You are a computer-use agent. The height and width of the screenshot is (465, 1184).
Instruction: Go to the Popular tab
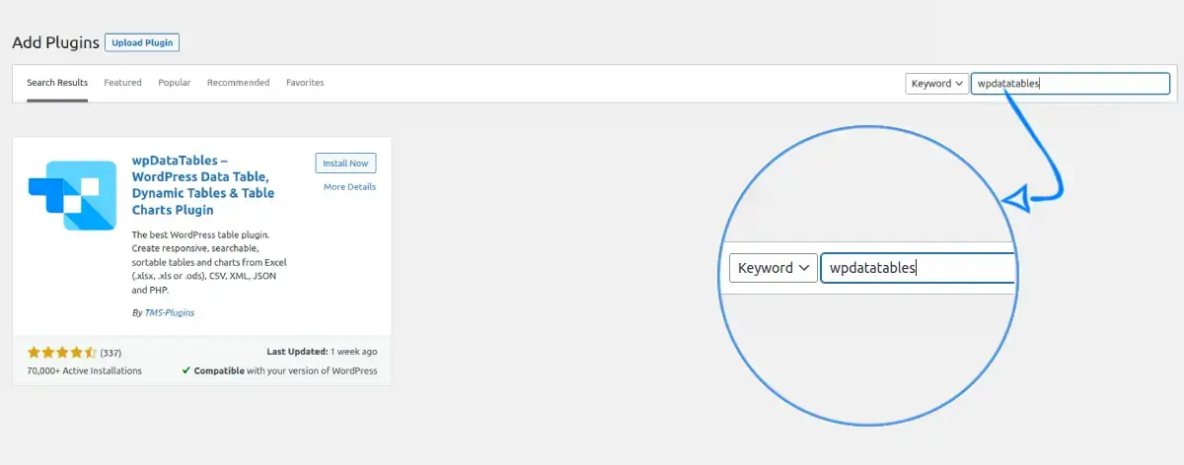point(175,83)
